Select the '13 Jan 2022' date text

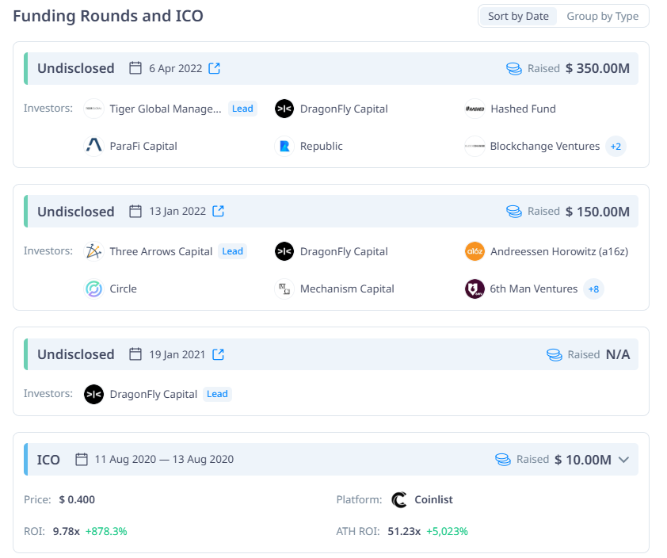[x=177, y=211]
